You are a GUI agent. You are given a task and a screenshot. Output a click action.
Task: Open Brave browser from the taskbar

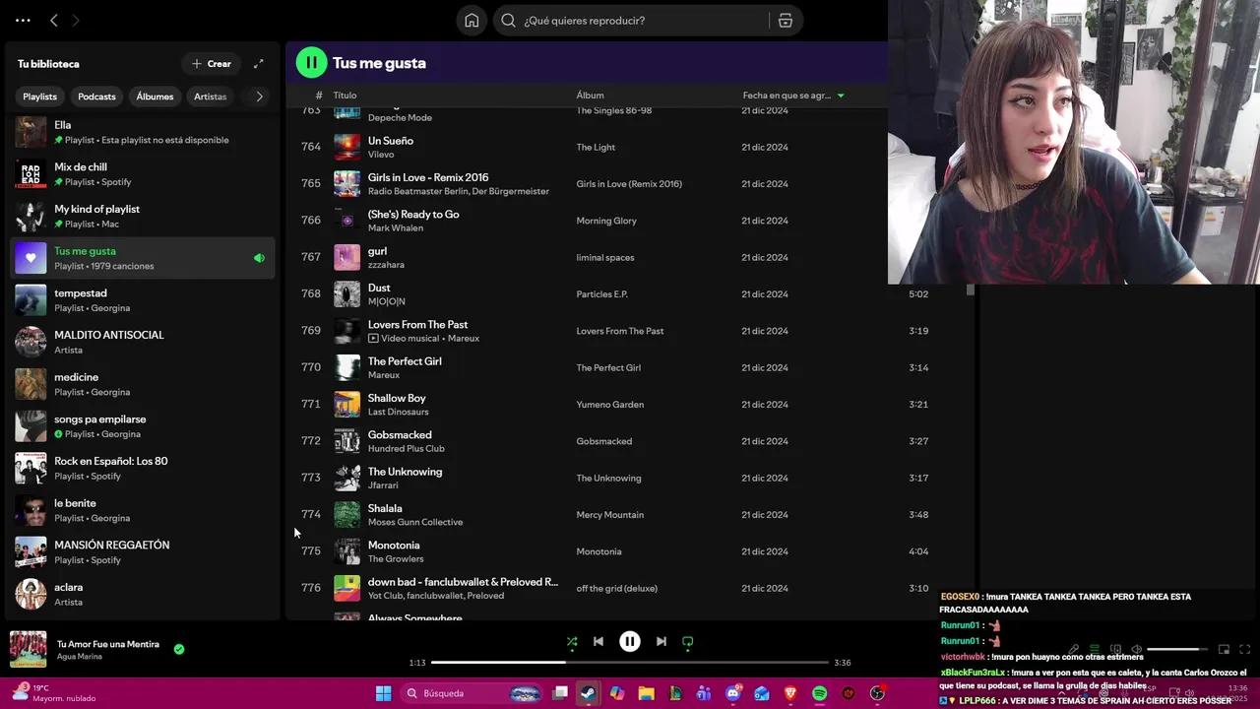coord(790,693)
